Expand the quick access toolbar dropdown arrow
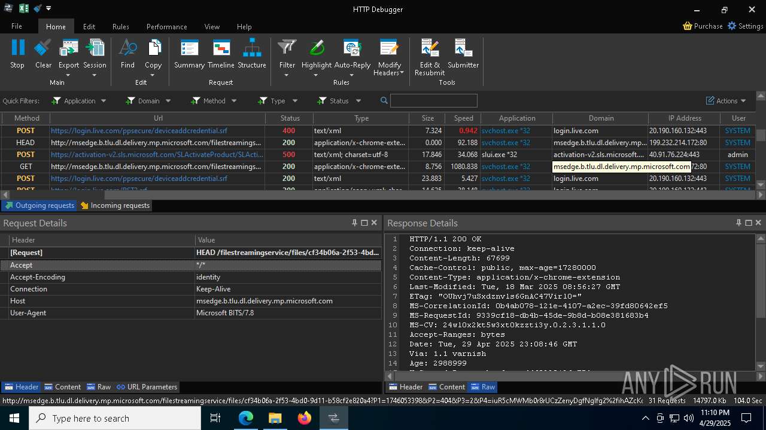 (48, 8)
